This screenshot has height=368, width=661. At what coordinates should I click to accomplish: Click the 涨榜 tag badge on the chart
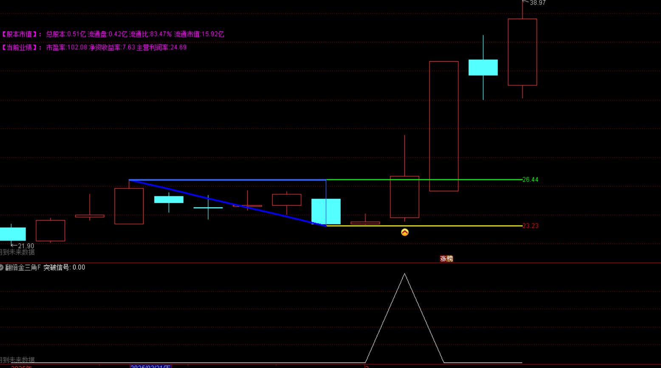(x=446, y=259)
